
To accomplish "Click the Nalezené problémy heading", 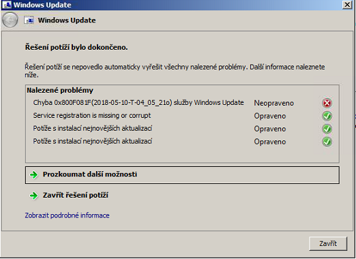I will 60,91.
